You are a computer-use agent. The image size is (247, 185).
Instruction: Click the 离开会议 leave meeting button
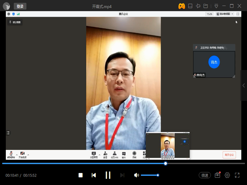229,155
